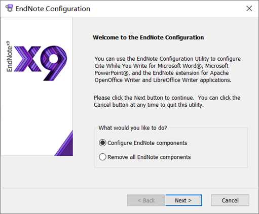Viewport: 259px width, 214px height.
Task: Quit the utility with Cancel
Action: (x=230, y=200)
